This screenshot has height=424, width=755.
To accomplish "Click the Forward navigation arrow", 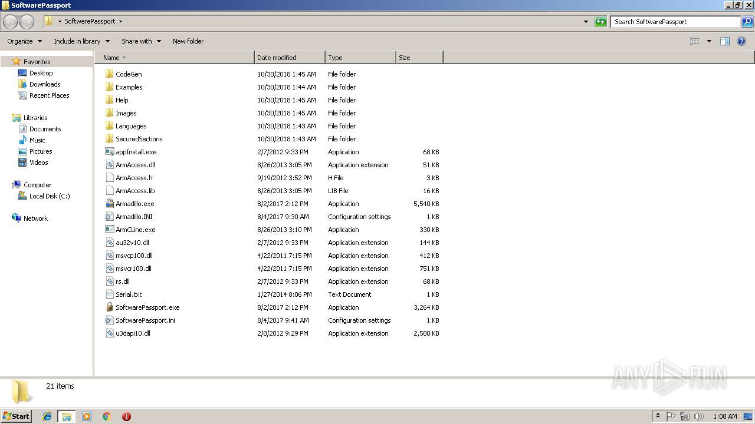I will [x=27, y=22].
